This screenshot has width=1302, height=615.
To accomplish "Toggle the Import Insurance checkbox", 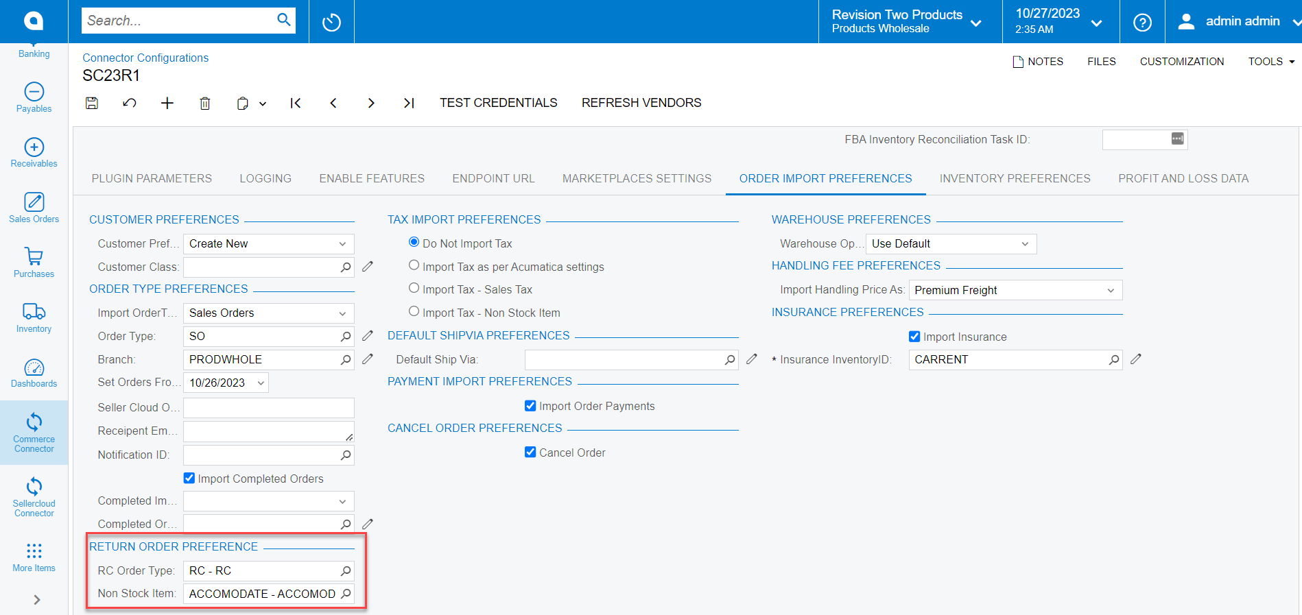I will [914, 337].
